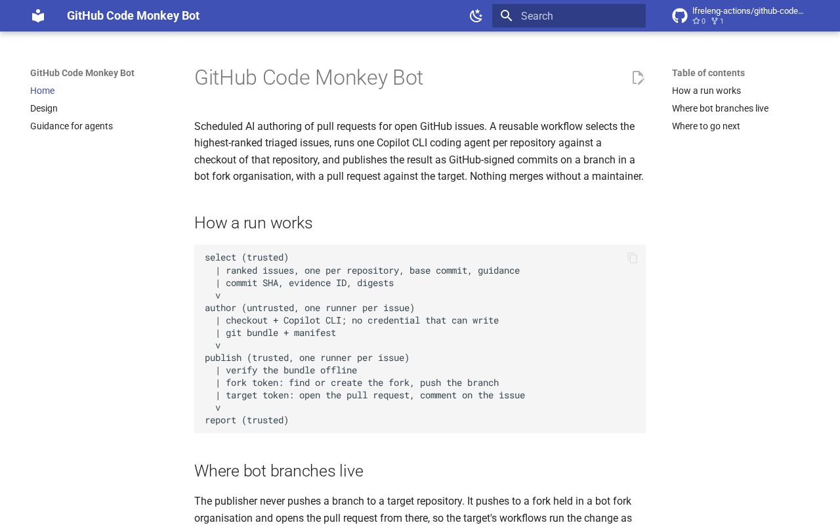Click the GitHub octocat icon

pyautogui.click(x=680, y=16)
